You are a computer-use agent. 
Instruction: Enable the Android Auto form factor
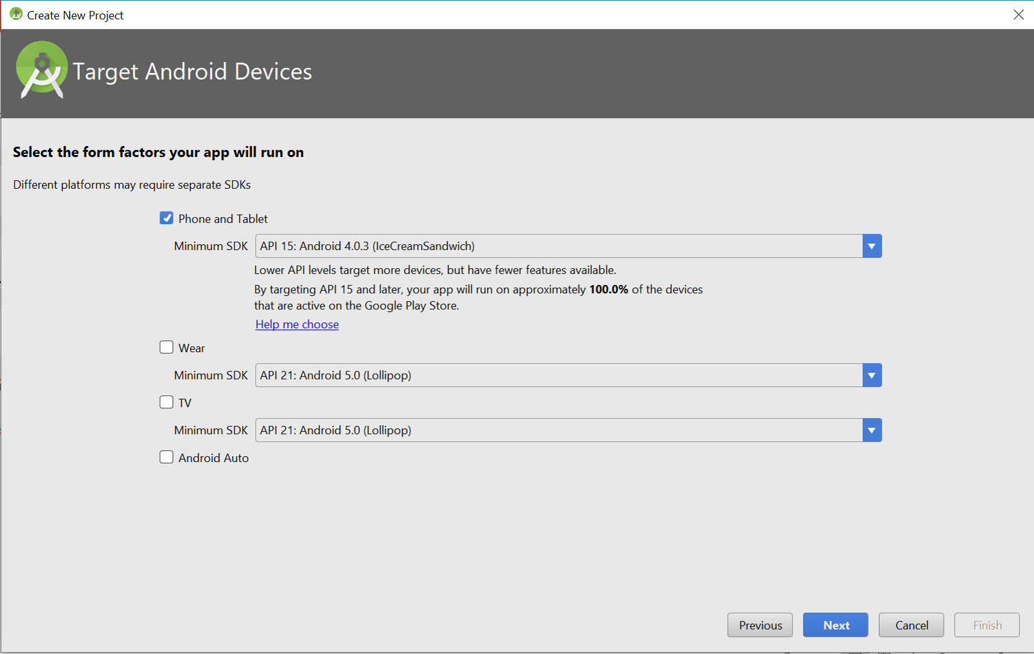click(x=166, y=457)
